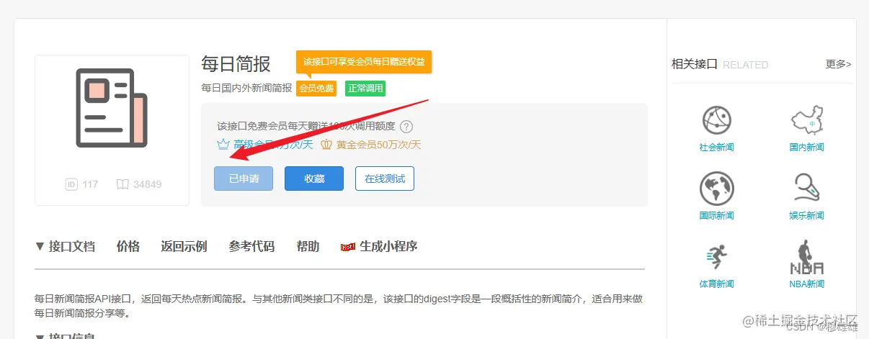Switch to the 返回示例 tab
This screenshot has width=869, height=339.
click(184, 246)
